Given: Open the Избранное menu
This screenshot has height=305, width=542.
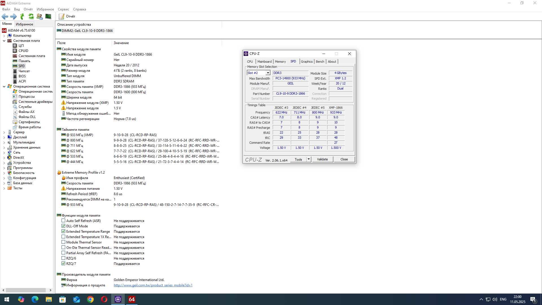Looking at the screenshot, I should (45, 9).
